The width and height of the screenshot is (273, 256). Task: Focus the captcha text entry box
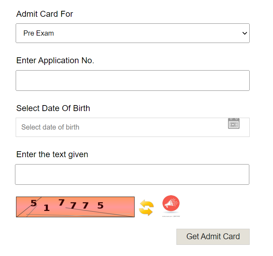[x=132, y=174]
